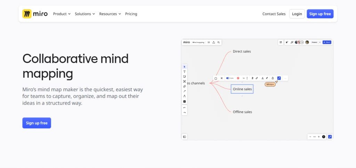Click the blue Share button in the board
The image size is (356, 168).
tap(327, 42)
